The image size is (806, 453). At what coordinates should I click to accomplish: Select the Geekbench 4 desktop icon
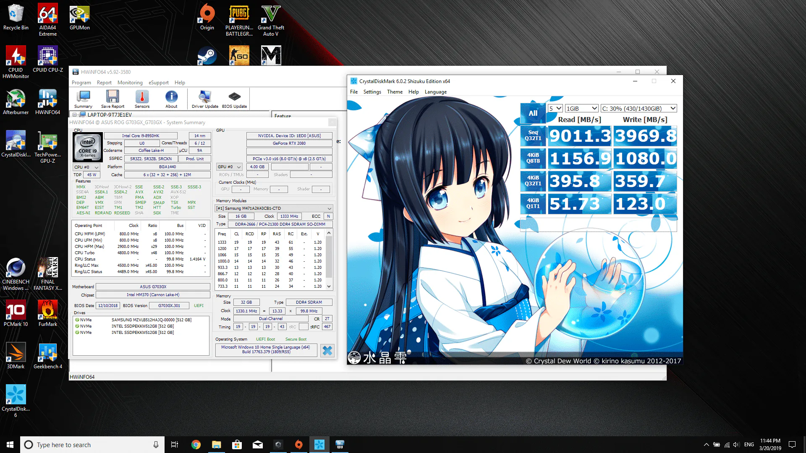[x=48, y=356]
